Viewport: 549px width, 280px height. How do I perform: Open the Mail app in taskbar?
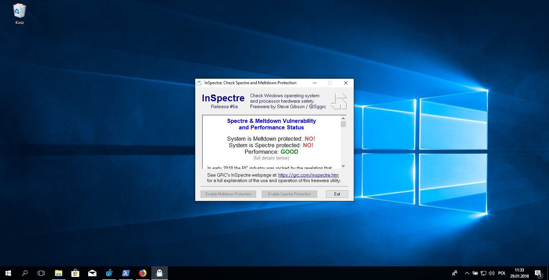click(92, 273)
